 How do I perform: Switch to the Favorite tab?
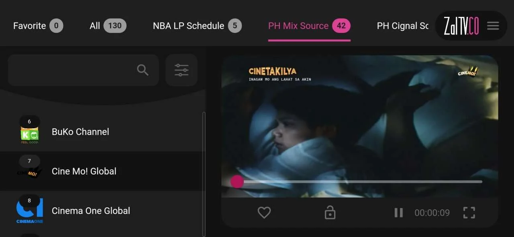pyautogui.click(x=38, y=26)
